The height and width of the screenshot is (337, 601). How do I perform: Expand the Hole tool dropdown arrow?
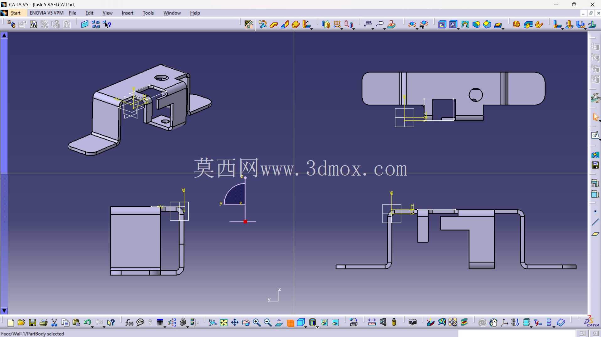click(458, 29)
